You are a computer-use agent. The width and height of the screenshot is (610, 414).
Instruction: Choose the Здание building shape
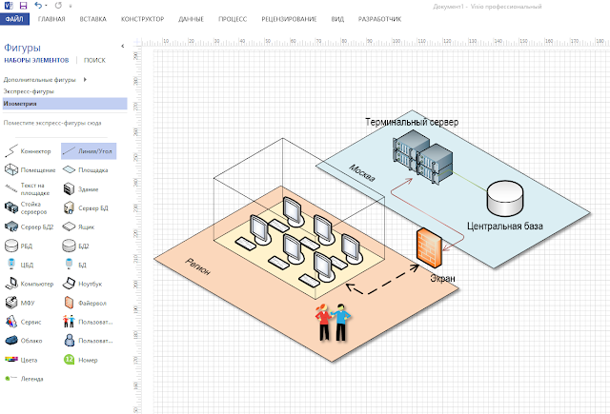coord(81,189)
